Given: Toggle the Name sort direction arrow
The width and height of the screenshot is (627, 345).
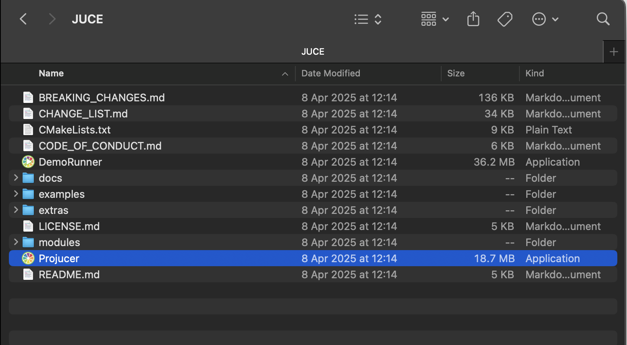Looking at the screenshot, I should click(x=285, y=74).
